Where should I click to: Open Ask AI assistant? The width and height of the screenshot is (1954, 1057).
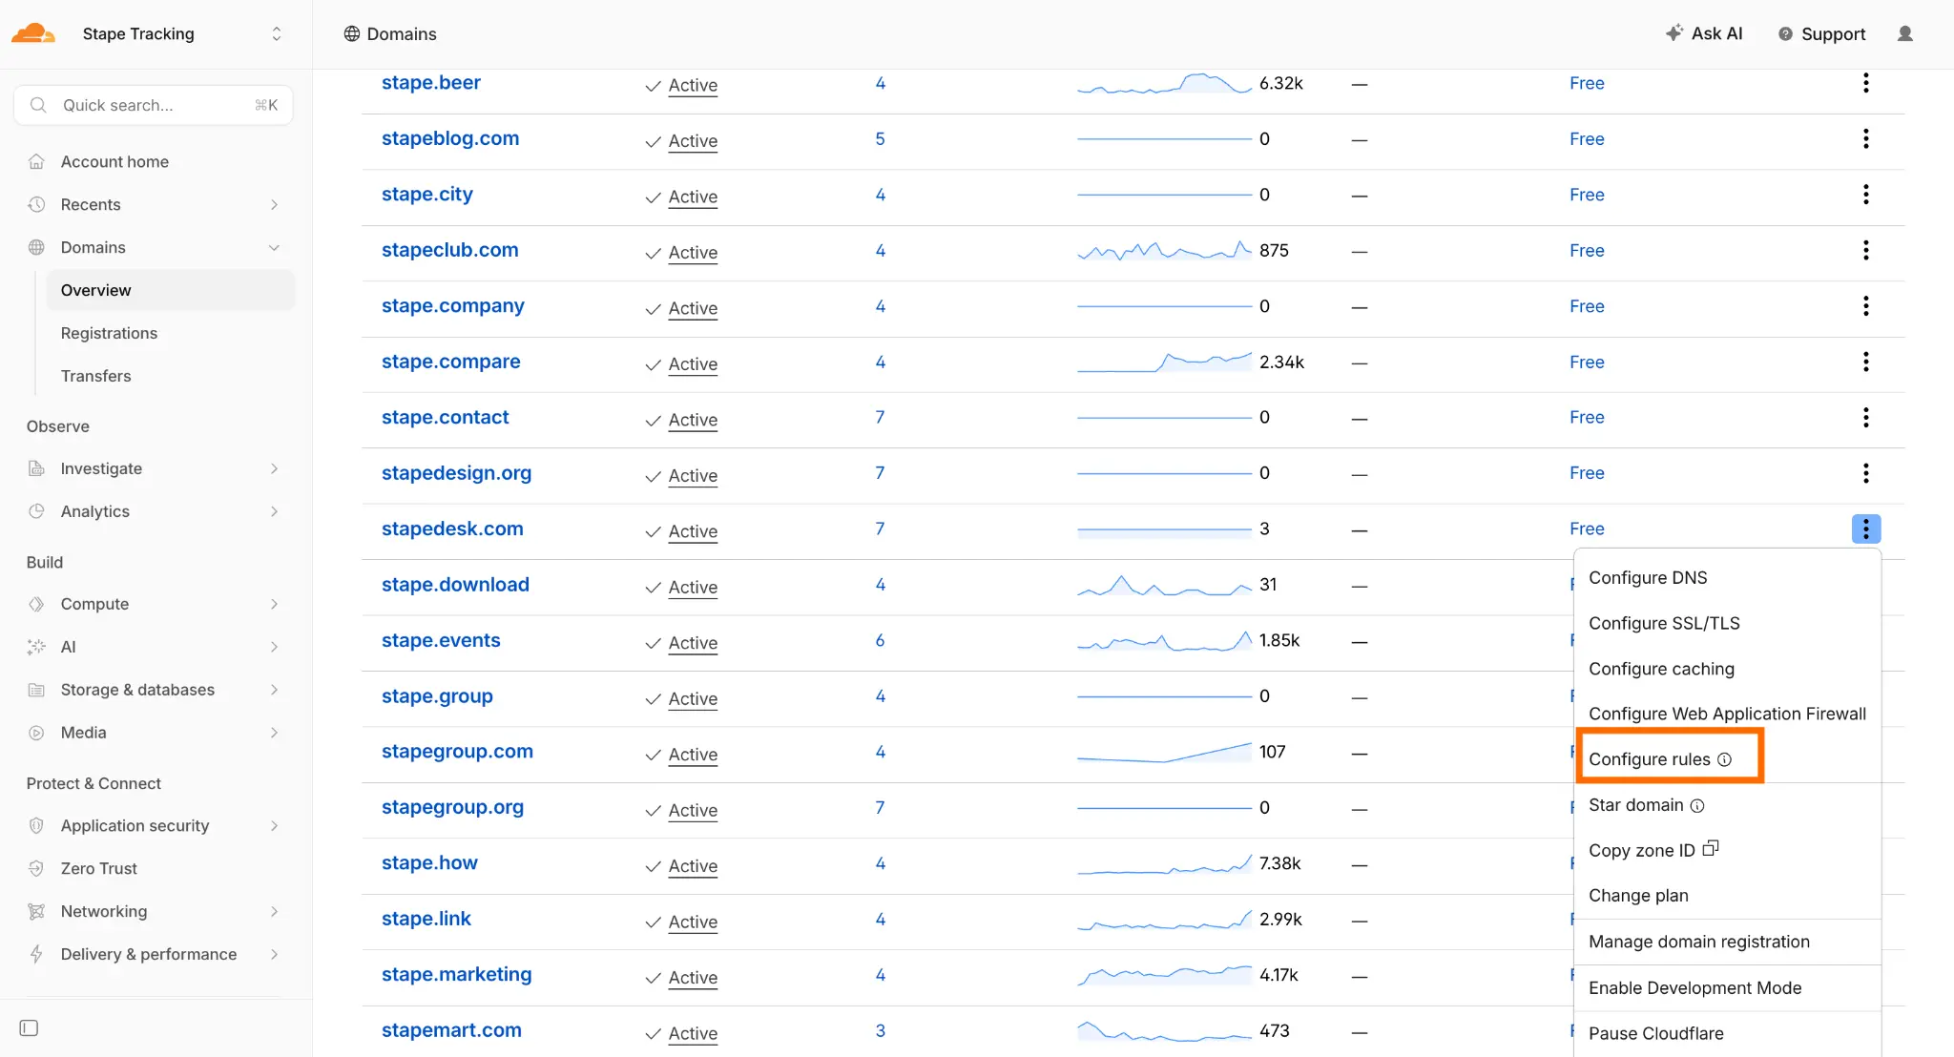tap(1704, 33)
